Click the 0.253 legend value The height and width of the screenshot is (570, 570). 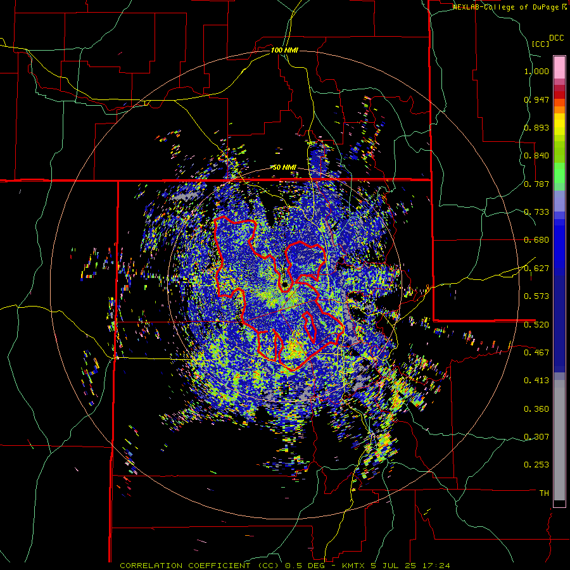(x=536, y=465)
